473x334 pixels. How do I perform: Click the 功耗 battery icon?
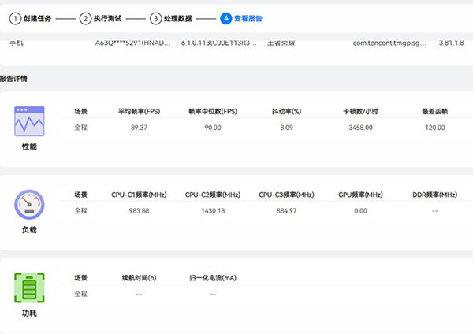click(x=29, y=289)
